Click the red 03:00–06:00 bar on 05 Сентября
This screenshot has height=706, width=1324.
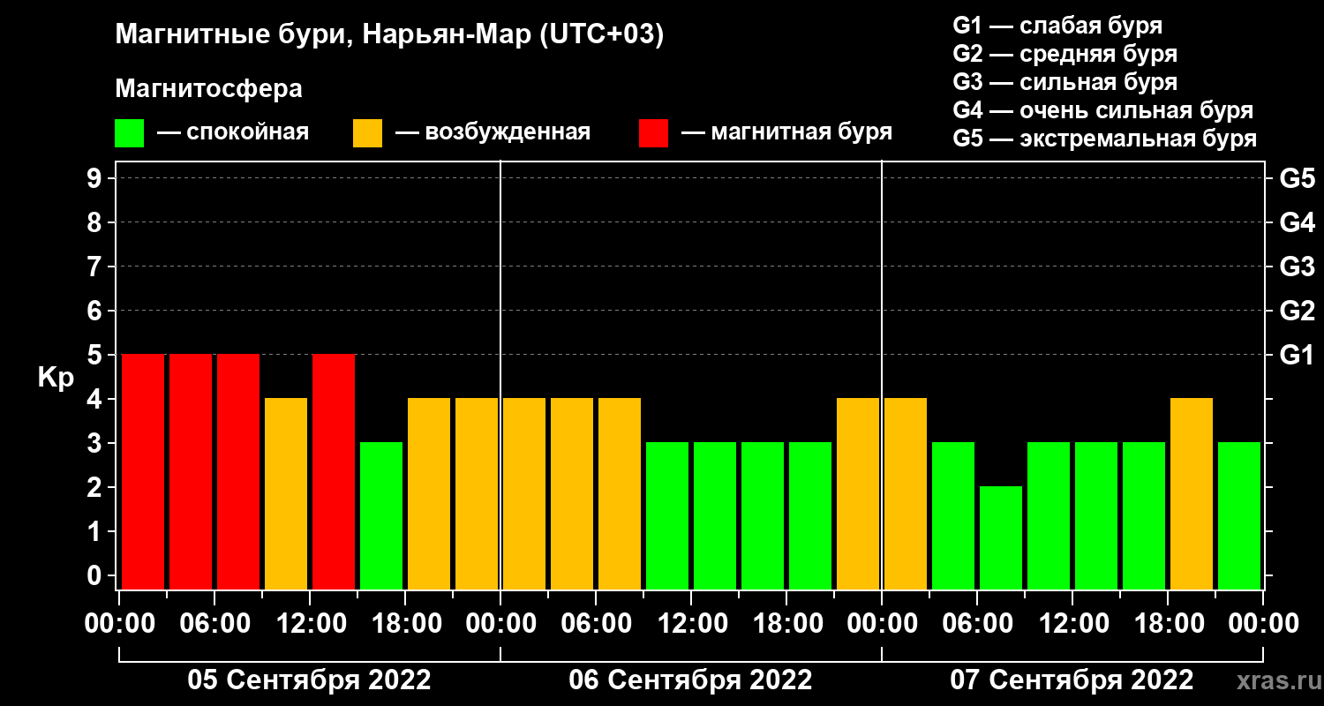(191, 471)
